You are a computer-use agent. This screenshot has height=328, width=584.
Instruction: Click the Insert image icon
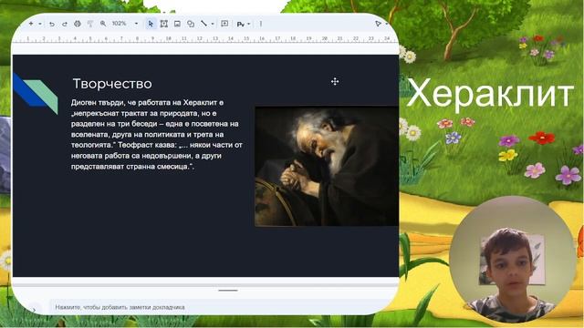point(177,24)
